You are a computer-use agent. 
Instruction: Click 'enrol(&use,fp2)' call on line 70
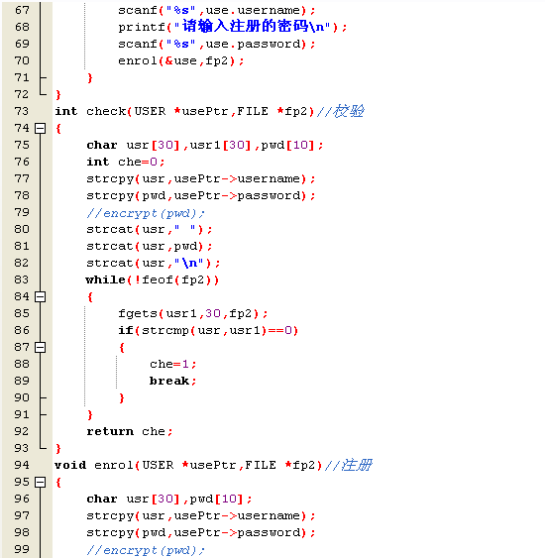[x=176, y=60]
